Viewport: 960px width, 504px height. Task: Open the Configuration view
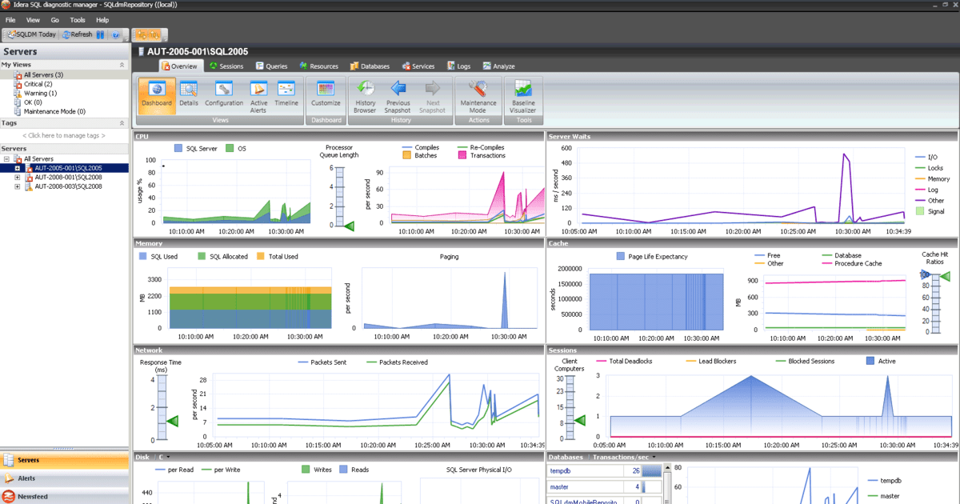[x=224, y=94]
